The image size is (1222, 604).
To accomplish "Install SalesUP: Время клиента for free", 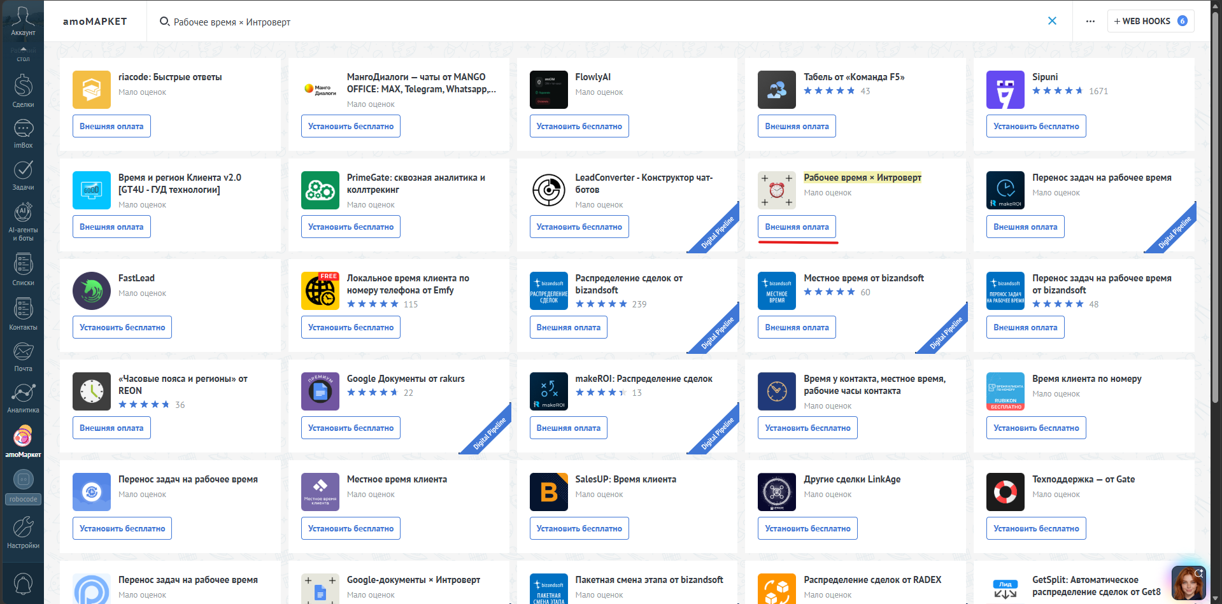I will (579, 528).
